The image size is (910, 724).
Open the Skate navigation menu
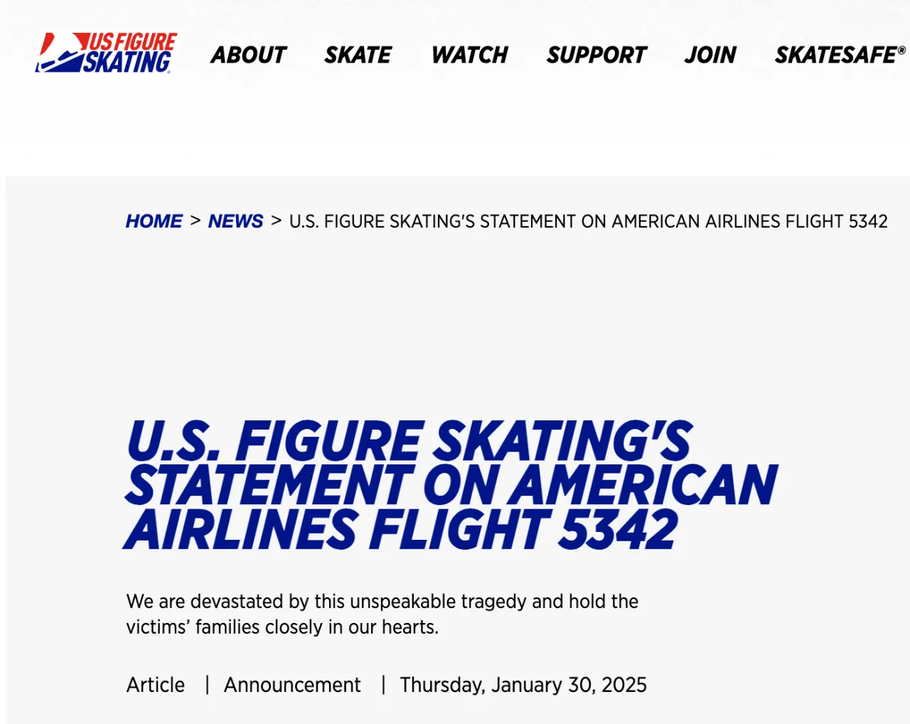point(358,55)
